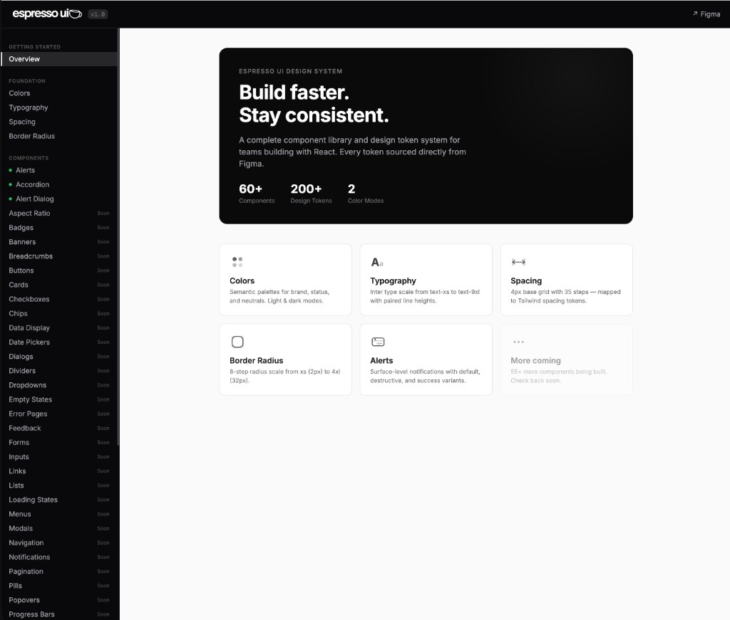Viewport: 730px width, 620px height.
Task: Click Popovers sidebar item
Action: (x=59, y=600)
